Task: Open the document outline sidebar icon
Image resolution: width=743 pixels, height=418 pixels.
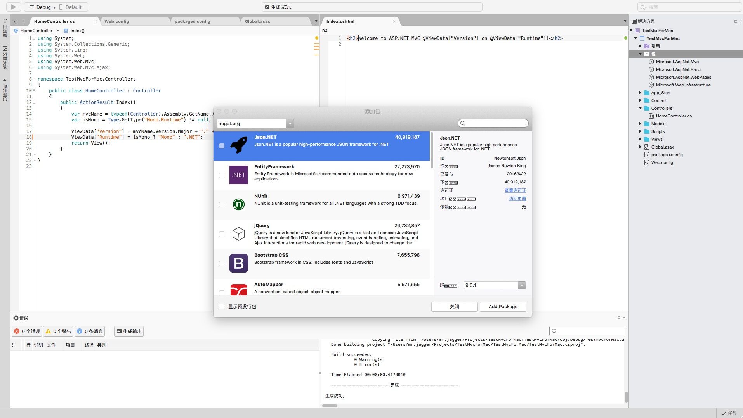Action: point(5,57)
